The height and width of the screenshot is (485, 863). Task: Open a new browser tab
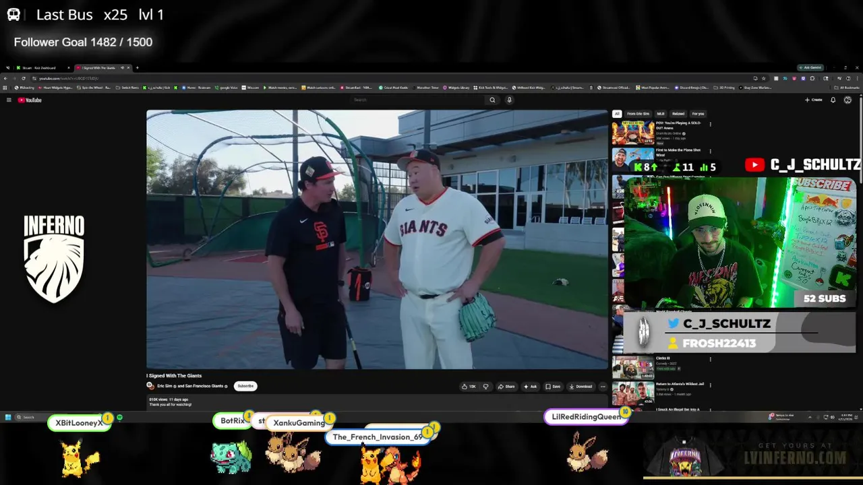(137, 67)
